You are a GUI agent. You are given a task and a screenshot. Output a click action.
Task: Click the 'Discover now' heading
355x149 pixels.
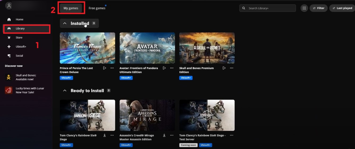[14, 66]
